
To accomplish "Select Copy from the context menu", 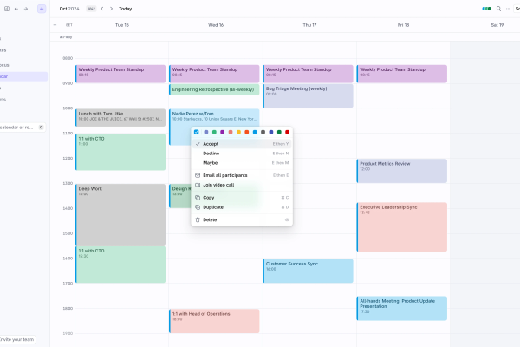I will pyautogui.click(x=242, y=198).
